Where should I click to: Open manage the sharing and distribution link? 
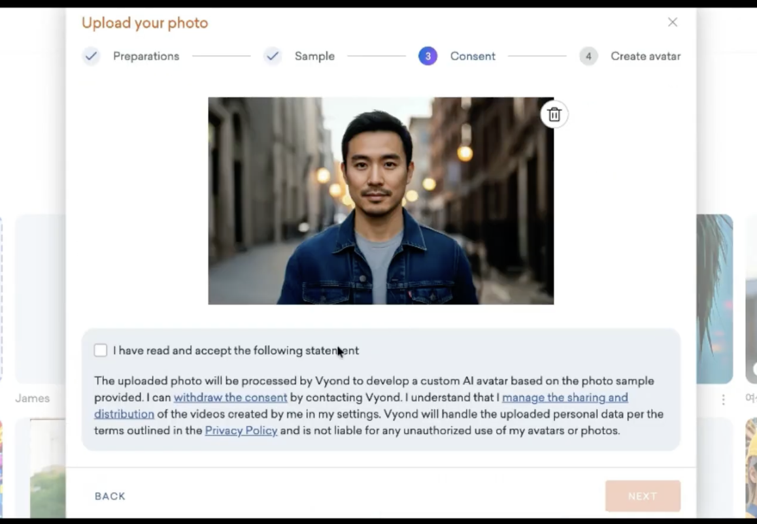click(x=564, y=397)
